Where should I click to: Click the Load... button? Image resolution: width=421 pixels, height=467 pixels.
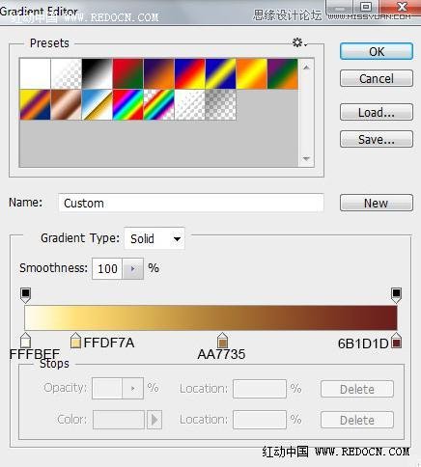[377, 112]
